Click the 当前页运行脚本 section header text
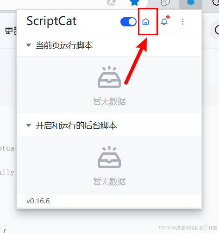The image size is (219, 233). 64,45
